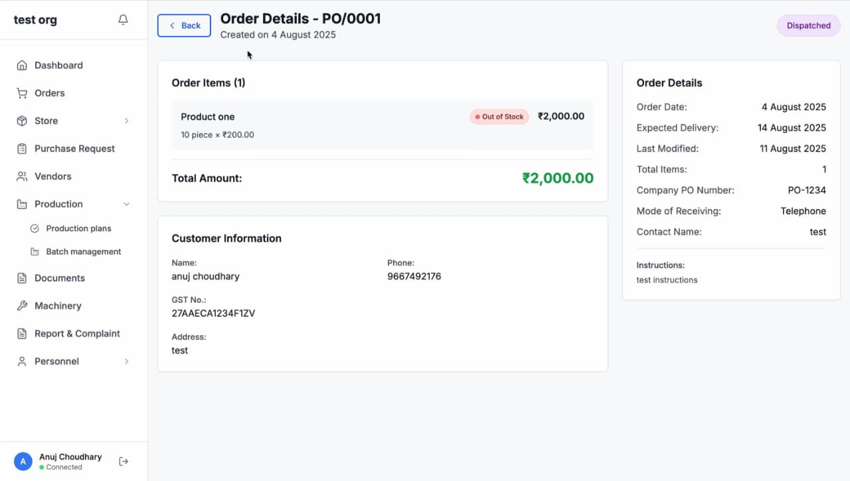The image size is (850, 481).
Task: Click the Dispatched status badge
Action: tap(808, 26)
